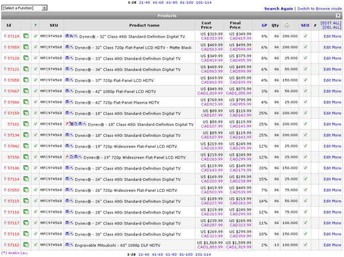Click the camera icon beside the Engravable Mitsubishi product name

(x=67, y=244)
